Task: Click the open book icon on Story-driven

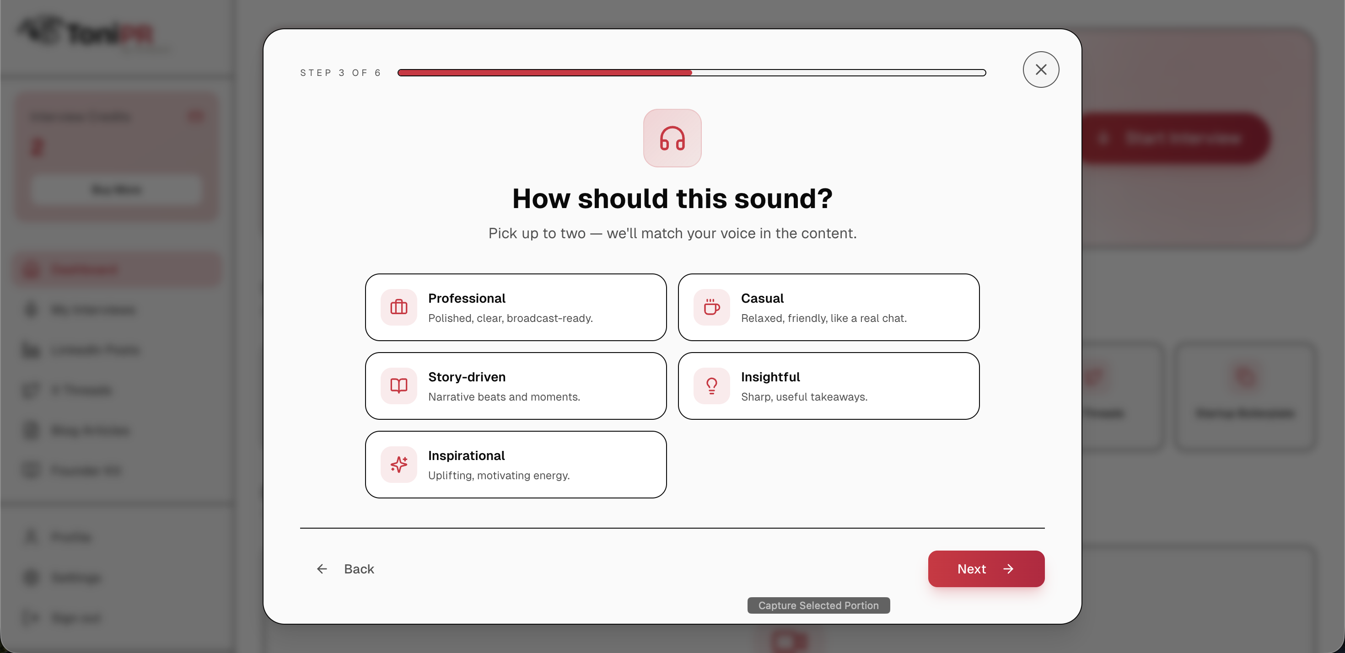Action: click(x=398, y=386)
